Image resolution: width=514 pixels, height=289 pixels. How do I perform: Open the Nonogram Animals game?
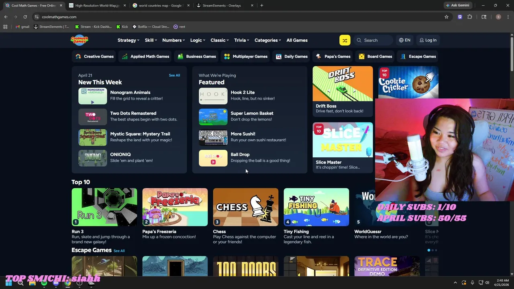click(128, 96)
